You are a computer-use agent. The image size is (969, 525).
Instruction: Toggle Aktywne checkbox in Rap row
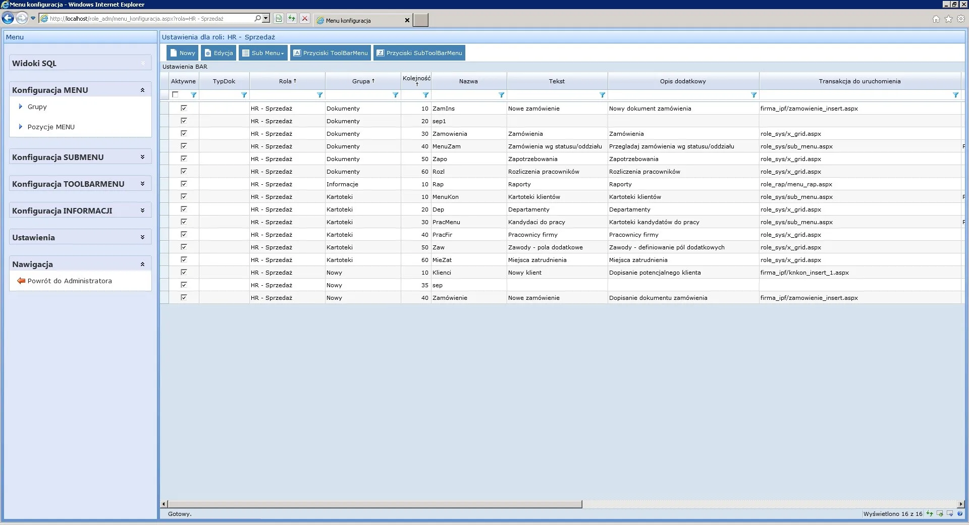coord(184,184)
